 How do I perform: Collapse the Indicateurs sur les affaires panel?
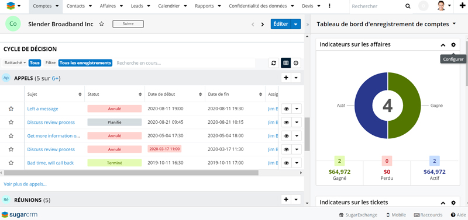(443, 45)
